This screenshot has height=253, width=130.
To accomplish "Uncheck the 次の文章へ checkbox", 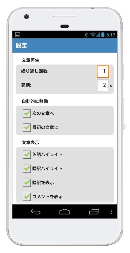I will [x=27, y=113].
